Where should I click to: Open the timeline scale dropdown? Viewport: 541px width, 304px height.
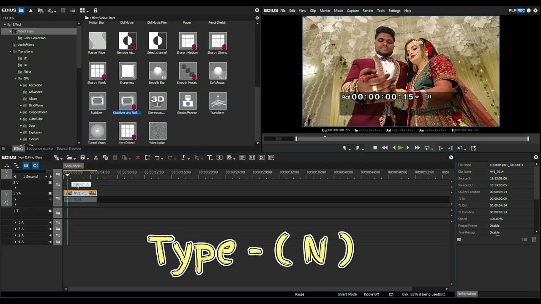pyautogui.click(x=46, y=176)
